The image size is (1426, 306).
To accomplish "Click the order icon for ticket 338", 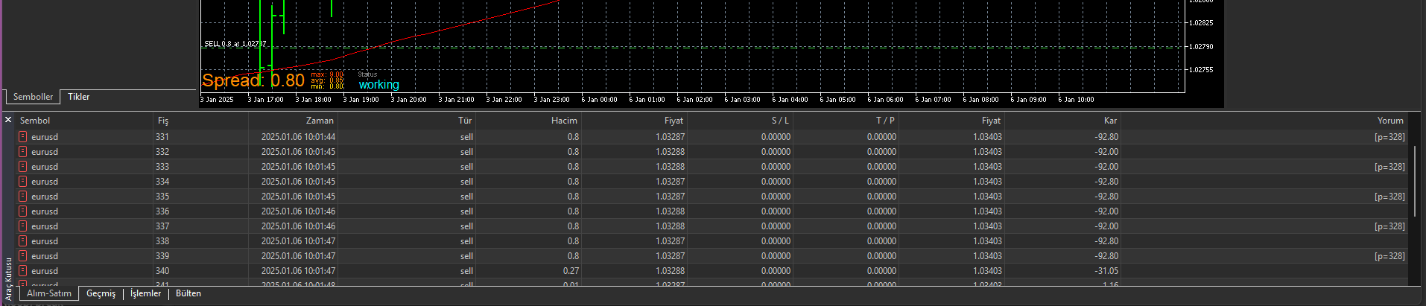I will click(x=23, y=241).
